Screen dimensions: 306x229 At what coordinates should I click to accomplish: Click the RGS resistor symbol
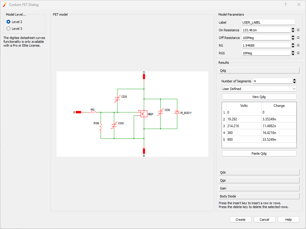click(x=101, y=127)
